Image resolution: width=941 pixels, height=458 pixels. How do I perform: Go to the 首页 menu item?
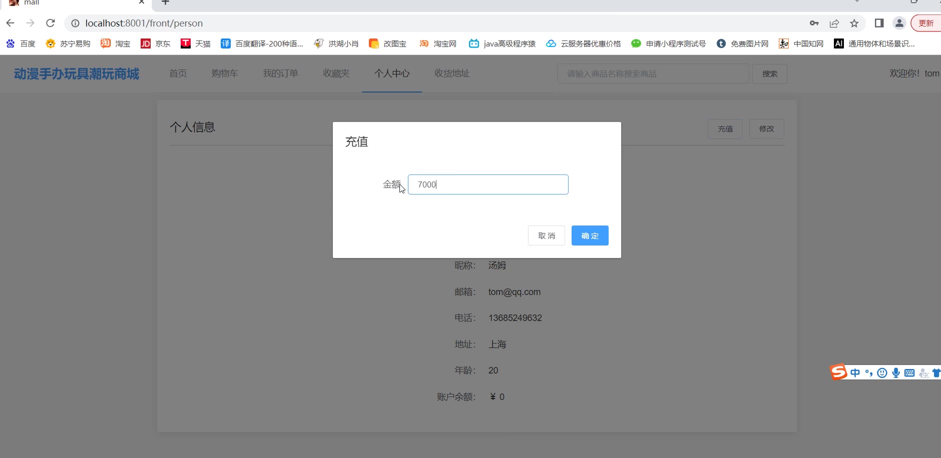178,73
